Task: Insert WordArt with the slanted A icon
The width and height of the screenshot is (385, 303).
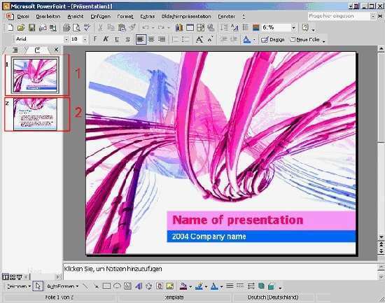Action: [x=139, y=286]
